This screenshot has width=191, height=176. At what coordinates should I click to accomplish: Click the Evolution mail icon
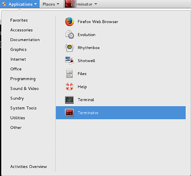pos(69,35)
